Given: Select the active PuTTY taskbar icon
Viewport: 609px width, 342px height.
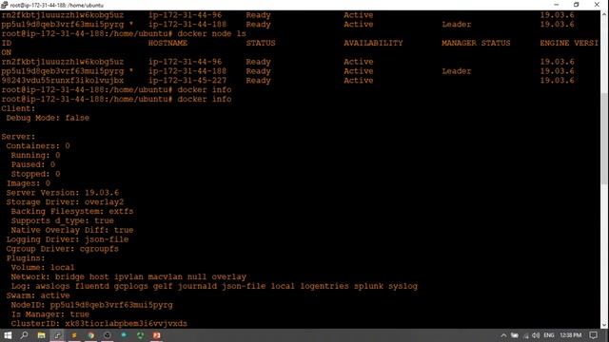Looking at the screenshot, I should (57, 335).
